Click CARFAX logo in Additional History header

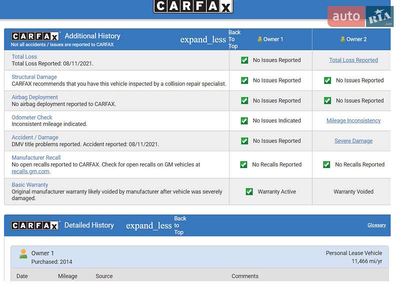(x=35, y=36)
